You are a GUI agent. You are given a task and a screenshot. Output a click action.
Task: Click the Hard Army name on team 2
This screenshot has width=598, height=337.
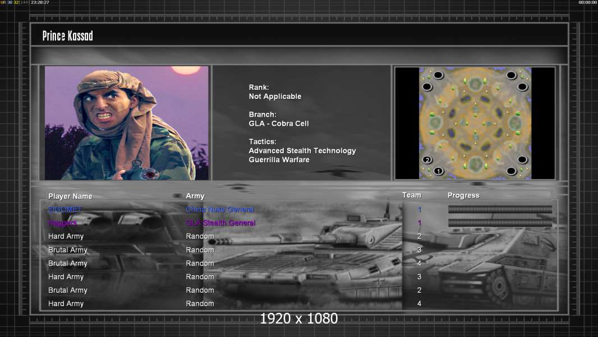coord(66,236)
